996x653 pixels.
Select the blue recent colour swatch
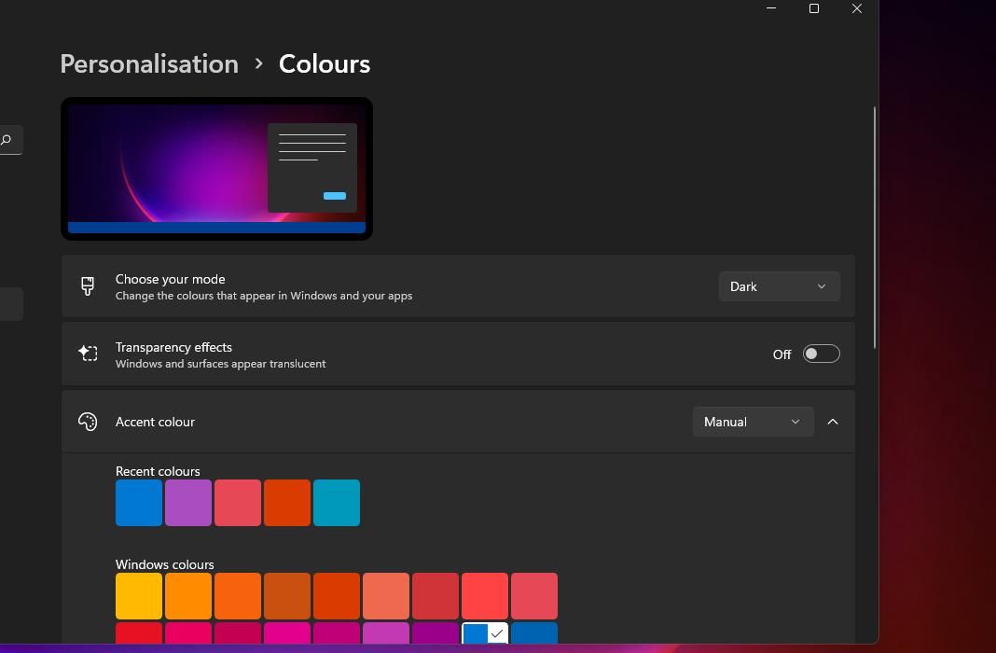(x=139, y=503)
